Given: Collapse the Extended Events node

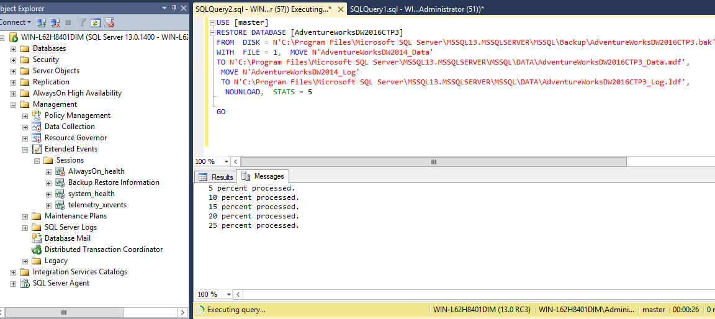Looking at the screenshot, I should coord(25,149).
